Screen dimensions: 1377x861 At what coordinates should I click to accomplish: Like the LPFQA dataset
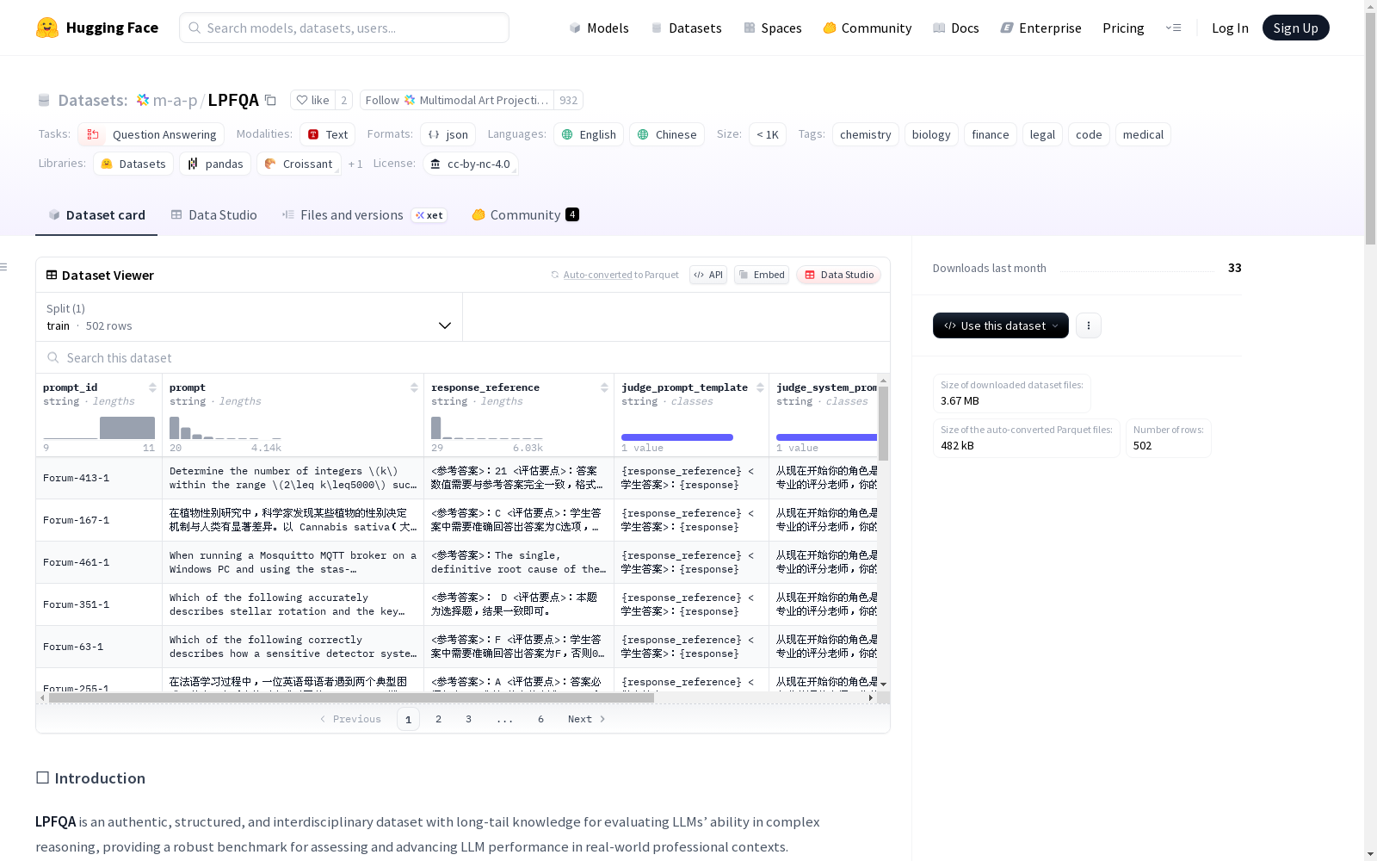click(x=312, y=100)
